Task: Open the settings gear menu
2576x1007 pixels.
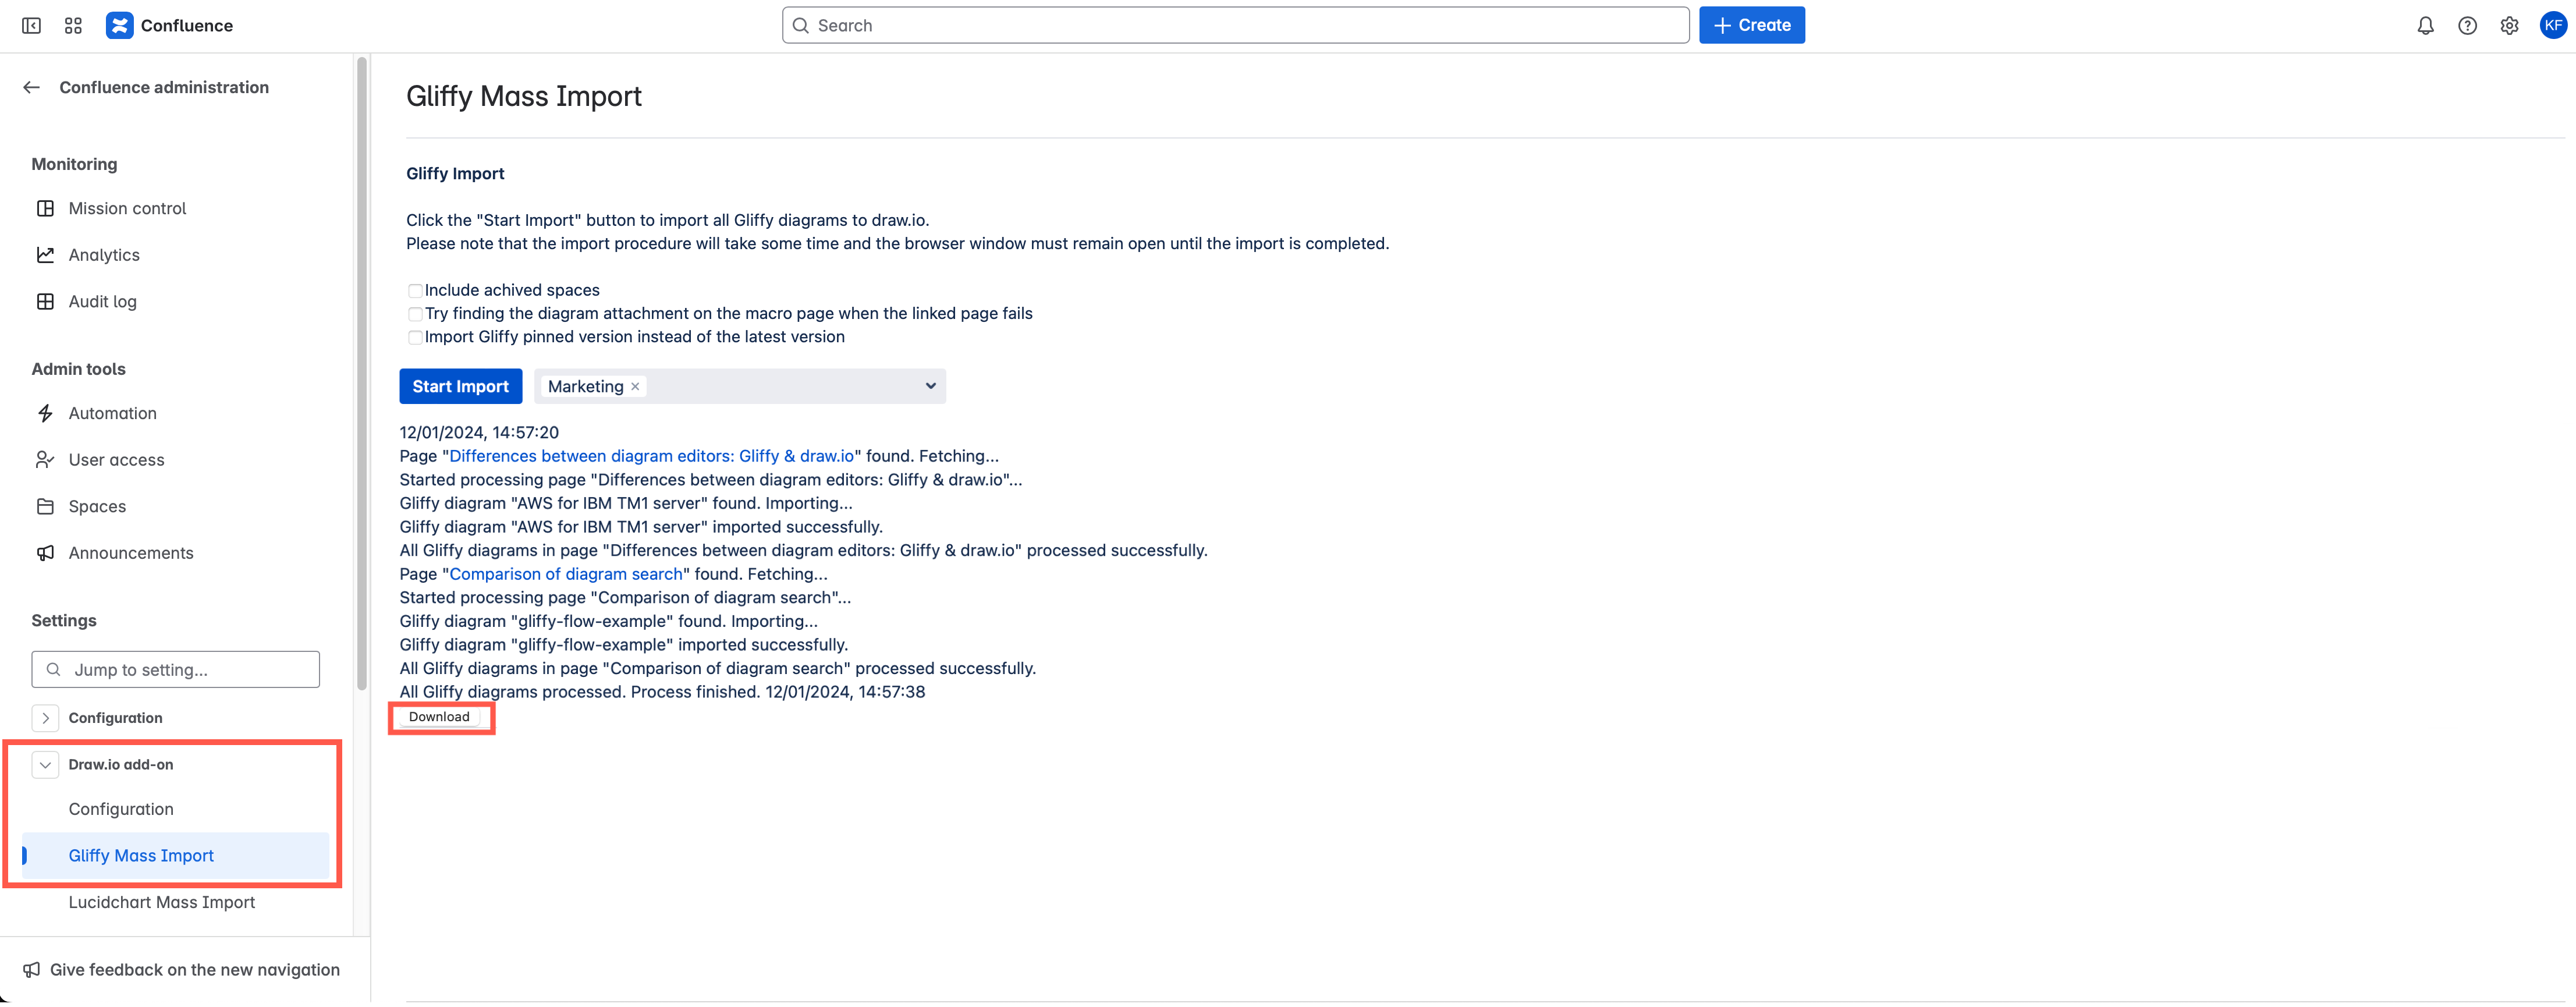Action: click(2509, 25)
